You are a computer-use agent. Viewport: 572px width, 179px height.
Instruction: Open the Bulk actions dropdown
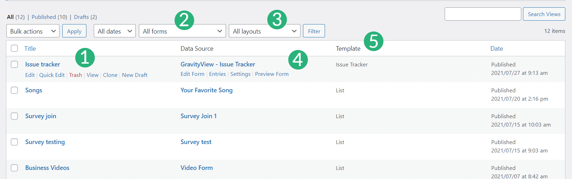tap(33, 31)
